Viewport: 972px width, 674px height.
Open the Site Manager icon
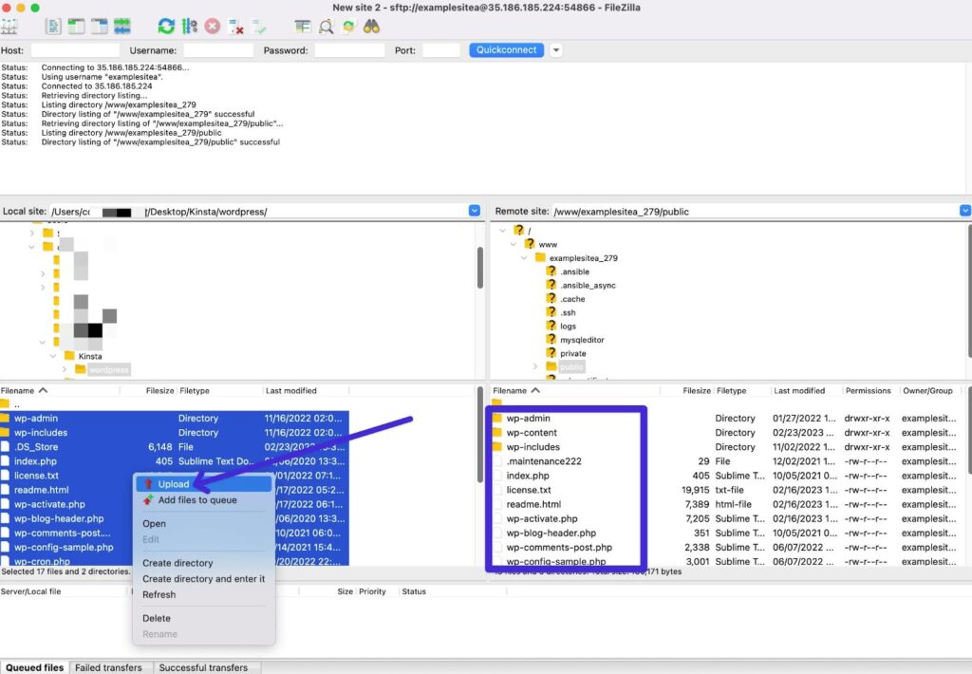9,27
